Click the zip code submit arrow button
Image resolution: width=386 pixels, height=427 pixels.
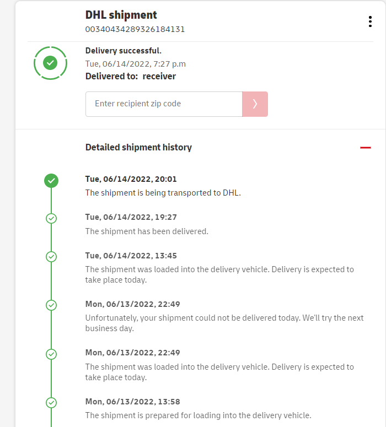click(x=255, y=104)
